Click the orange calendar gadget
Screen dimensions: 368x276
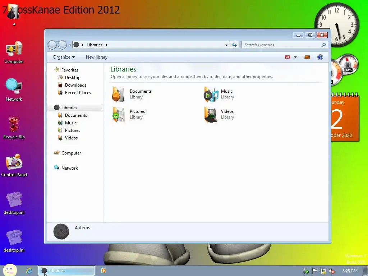tap(345, 117)
